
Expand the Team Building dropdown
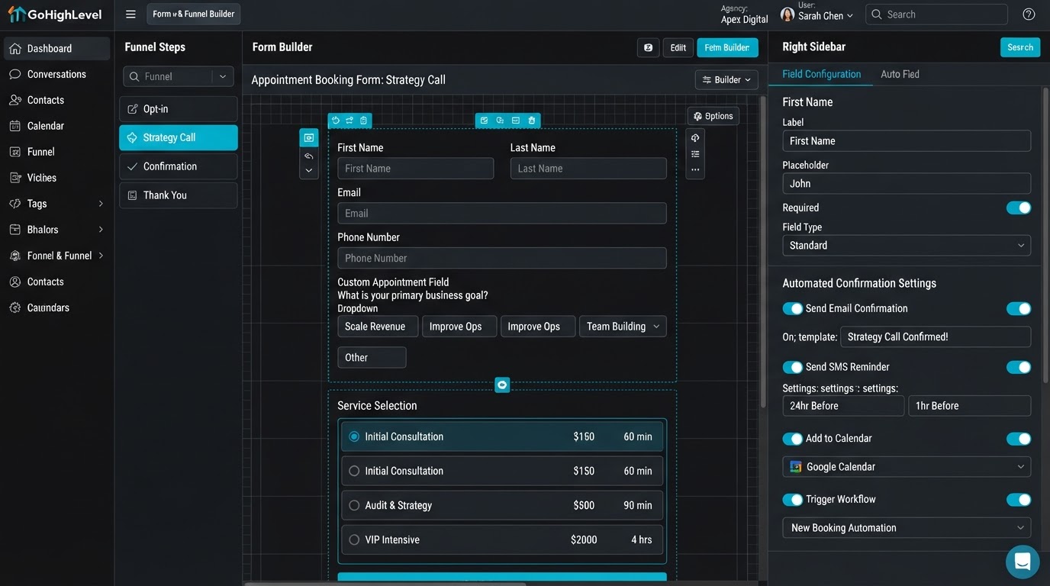coord(623,327)
